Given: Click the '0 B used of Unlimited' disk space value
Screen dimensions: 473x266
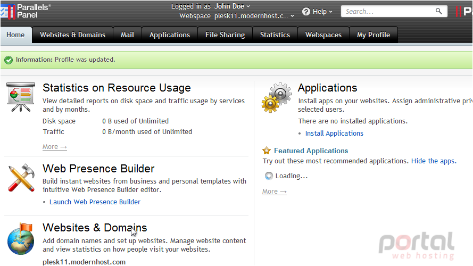Looking at the screenshot, I should [x=136, y=121].
